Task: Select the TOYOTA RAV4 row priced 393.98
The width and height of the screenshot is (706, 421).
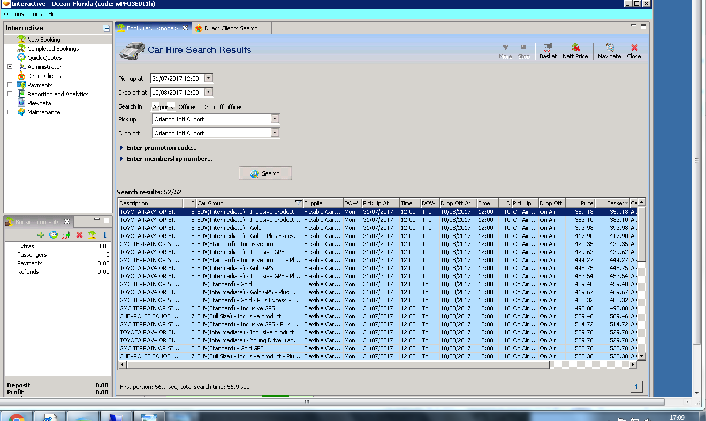Action: [x=378, y=228]
